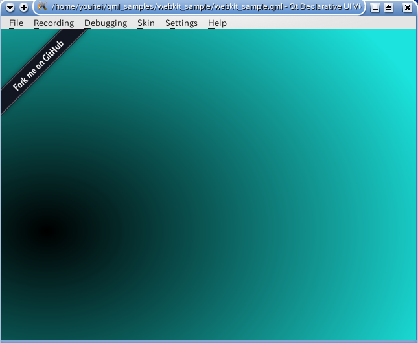Close the Qt Declarative UI Viewer window
The height and width of the screenshot is (343, 418).
pos(408,8)
